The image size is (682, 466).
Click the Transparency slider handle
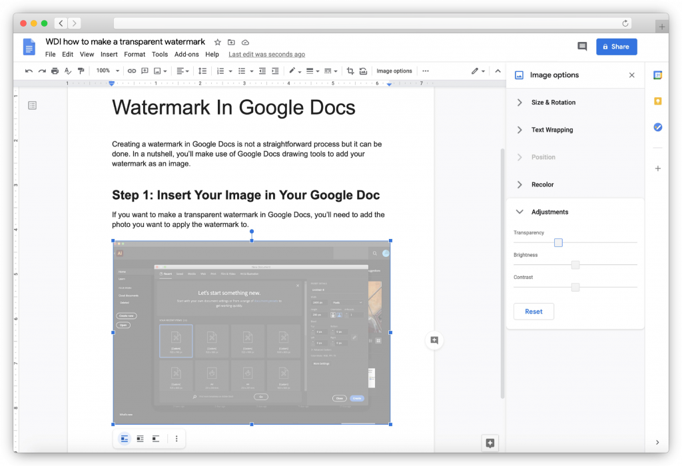[558, 242]
